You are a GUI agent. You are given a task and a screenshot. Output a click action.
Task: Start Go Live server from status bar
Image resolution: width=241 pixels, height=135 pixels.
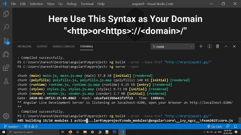click(215, 126)
